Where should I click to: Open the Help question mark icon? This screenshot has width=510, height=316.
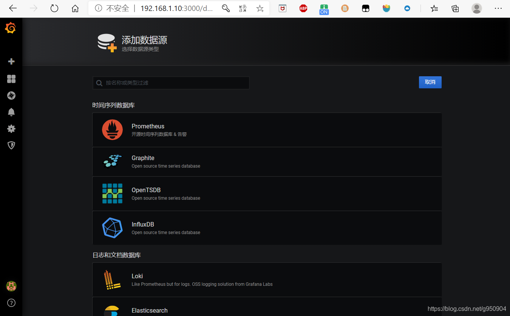(x=11, y=303)
